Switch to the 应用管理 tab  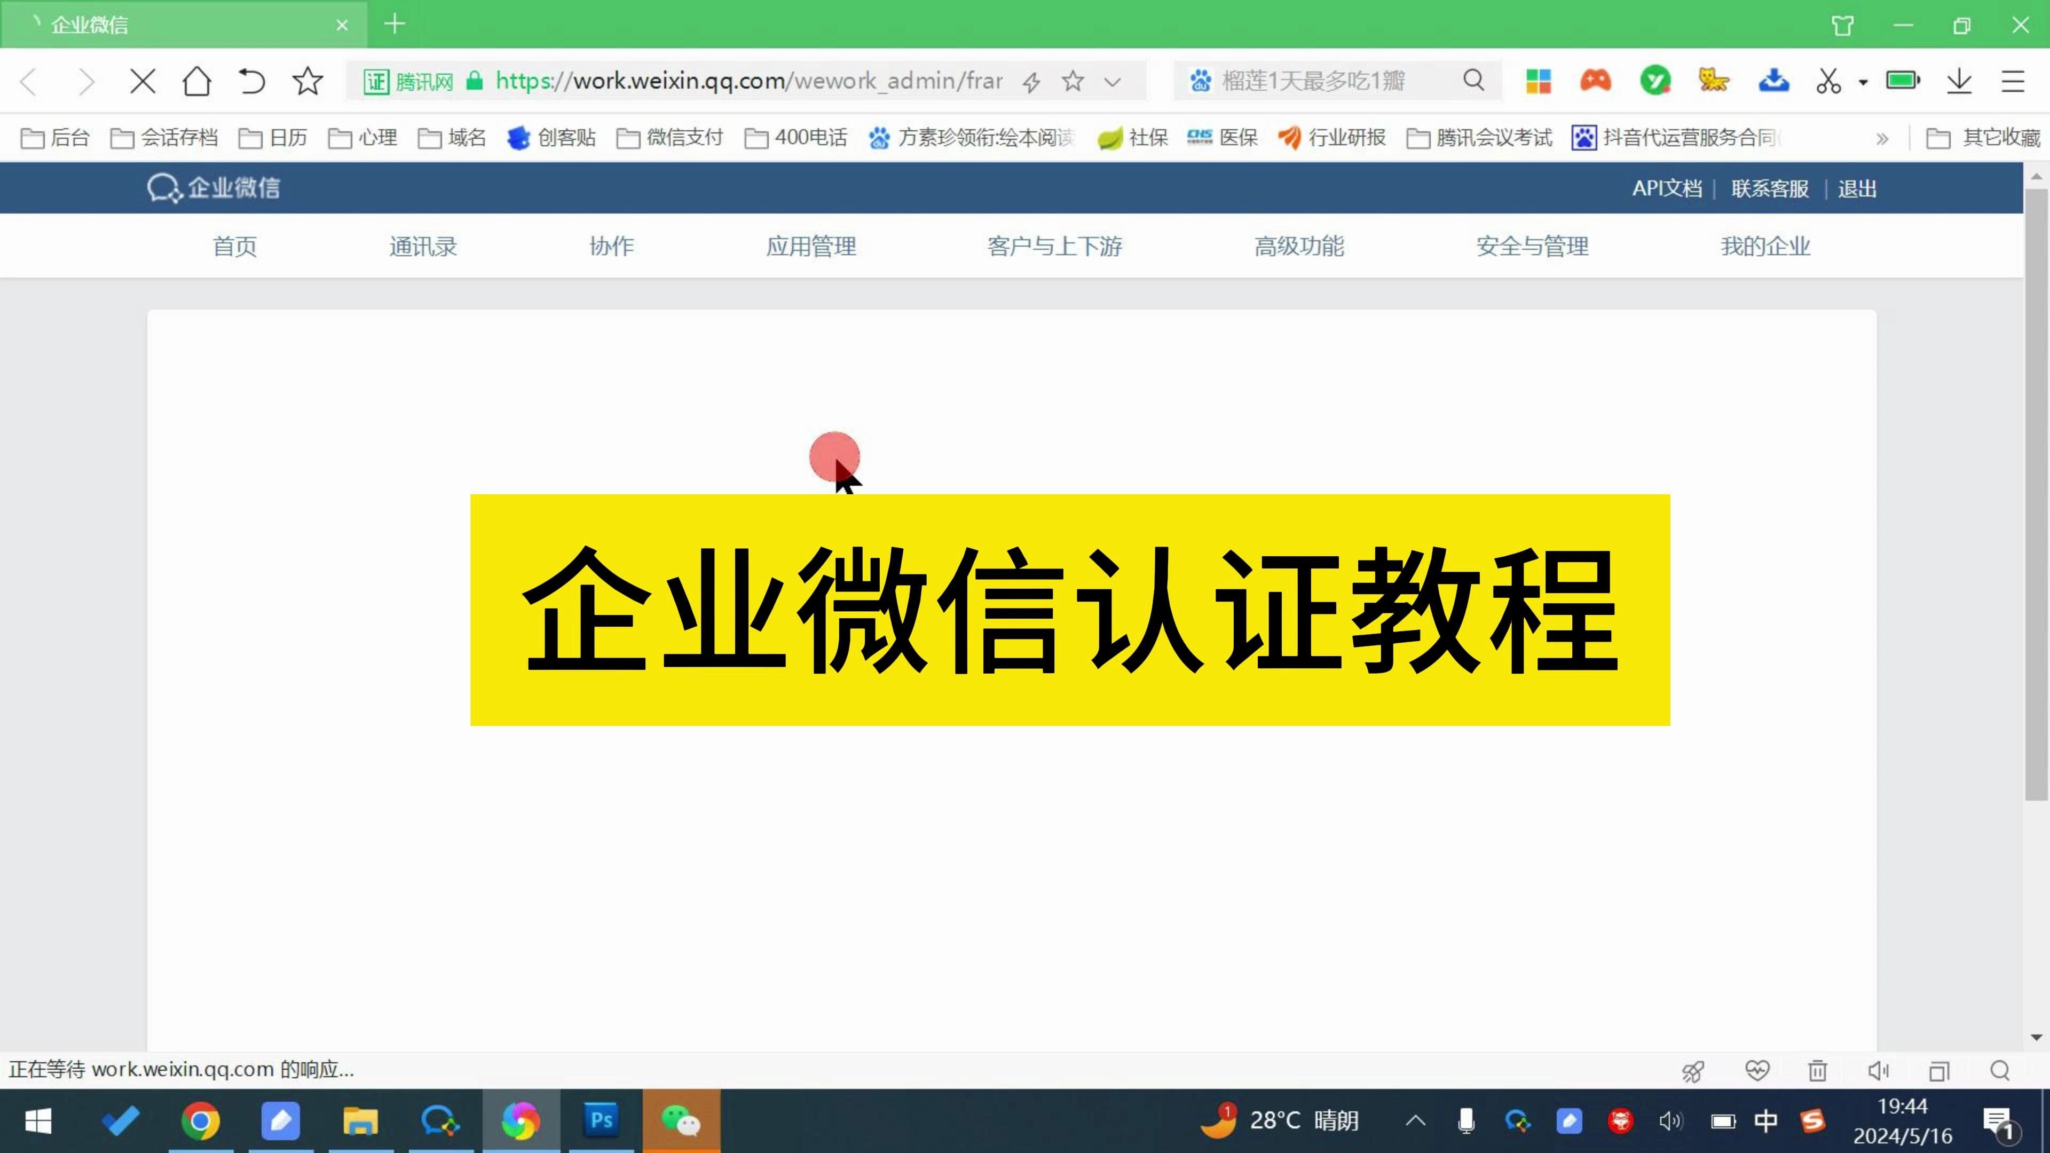[811, 246]
